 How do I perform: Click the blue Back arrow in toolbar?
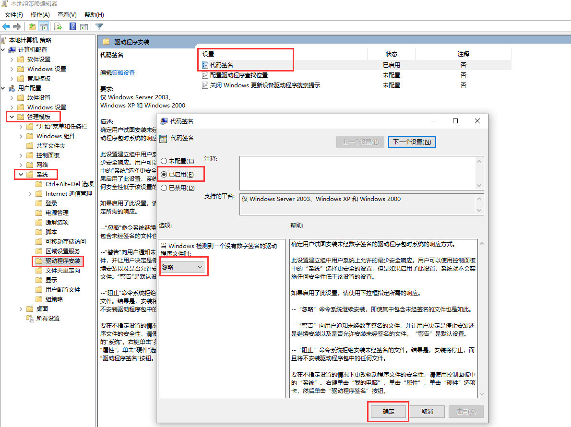point(6,27)
